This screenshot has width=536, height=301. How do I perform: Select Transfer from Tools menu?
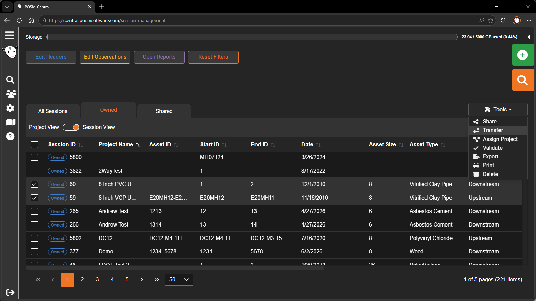pos(498,130)
